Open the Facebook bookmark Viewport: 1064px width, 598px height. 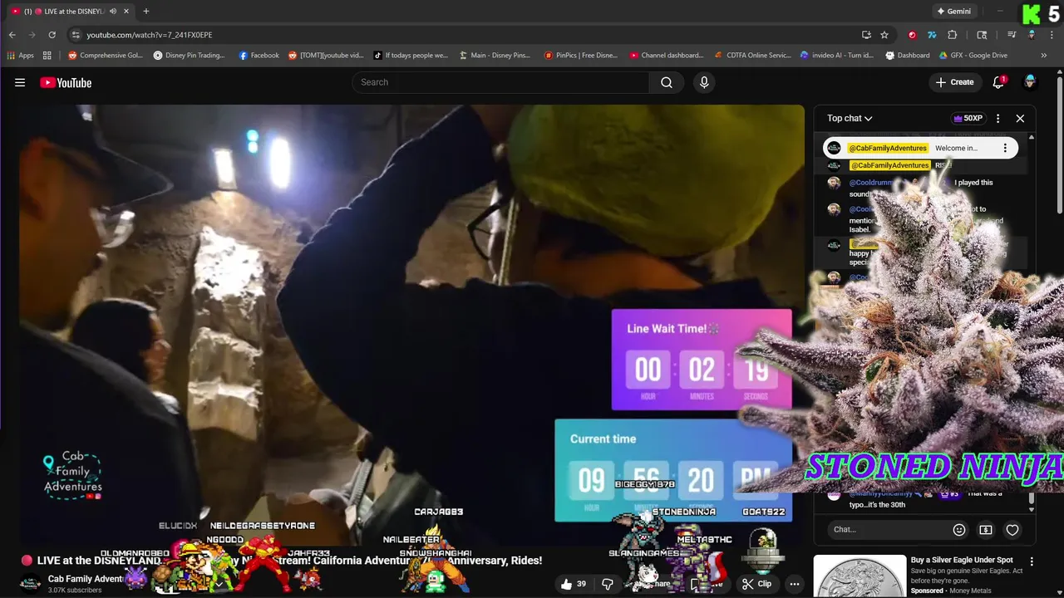259,55
